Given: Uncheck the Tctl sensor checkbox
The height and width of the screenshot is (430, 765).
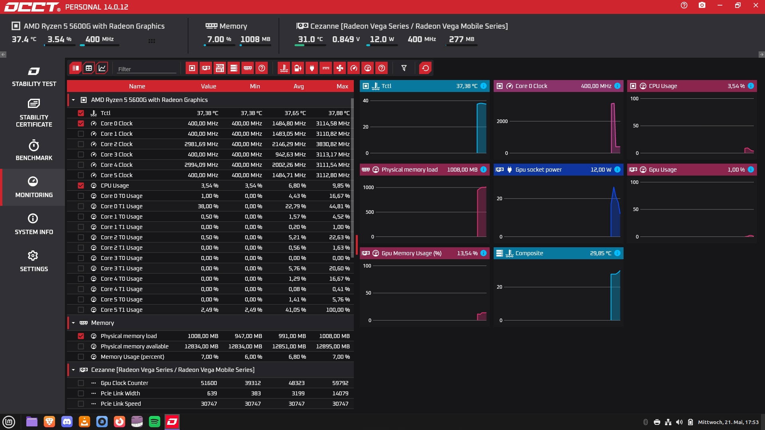Looking at the screenshot, I should click(81, 113).
